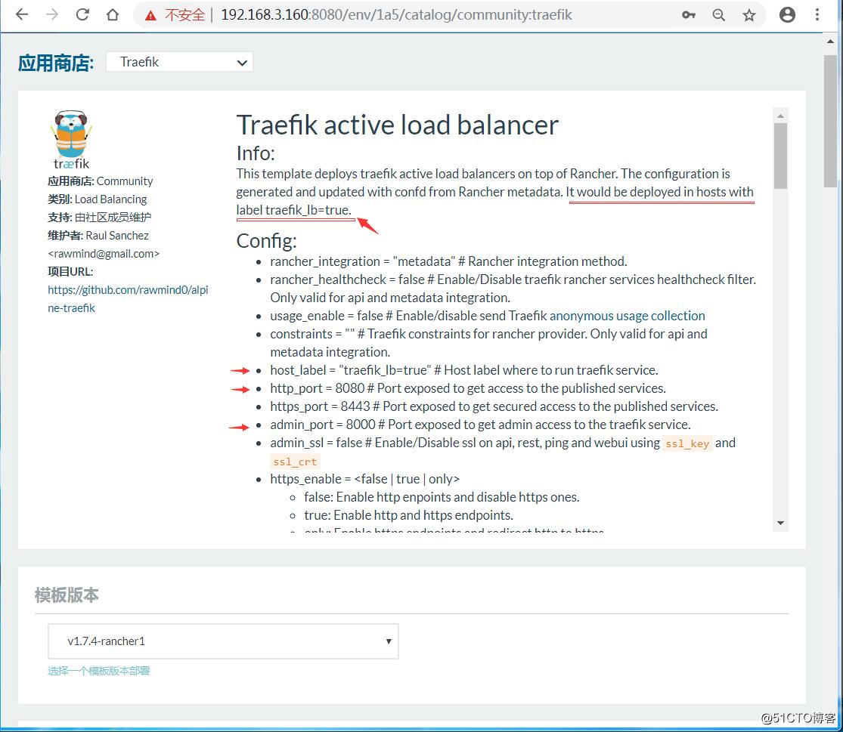Click the browser back arrow
The width and height of the screenshot is (843, 732).
point(22,14)
